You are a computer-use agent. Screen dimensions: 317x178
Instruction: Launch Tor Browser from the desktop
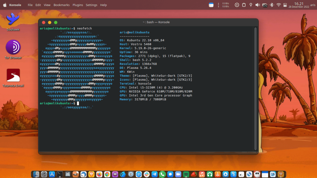(13, 47)
